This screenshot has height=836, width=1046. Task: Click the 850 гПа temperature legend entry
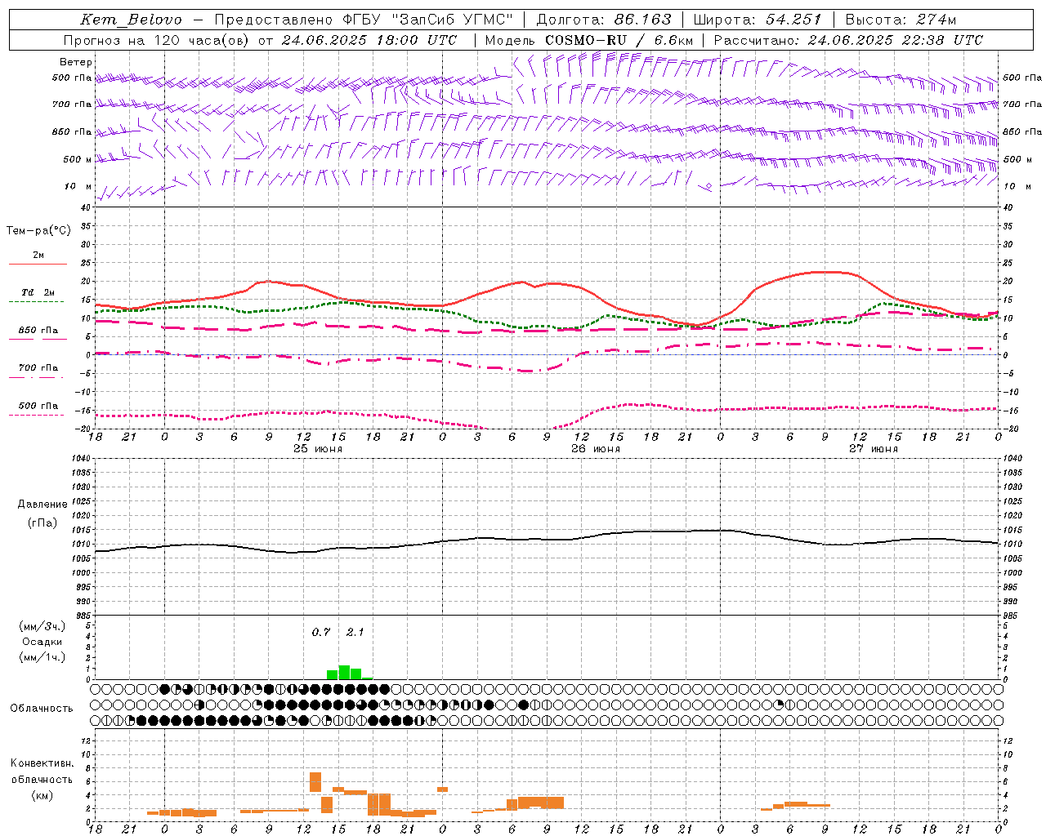pyautogui.click(x=38, y=331)
